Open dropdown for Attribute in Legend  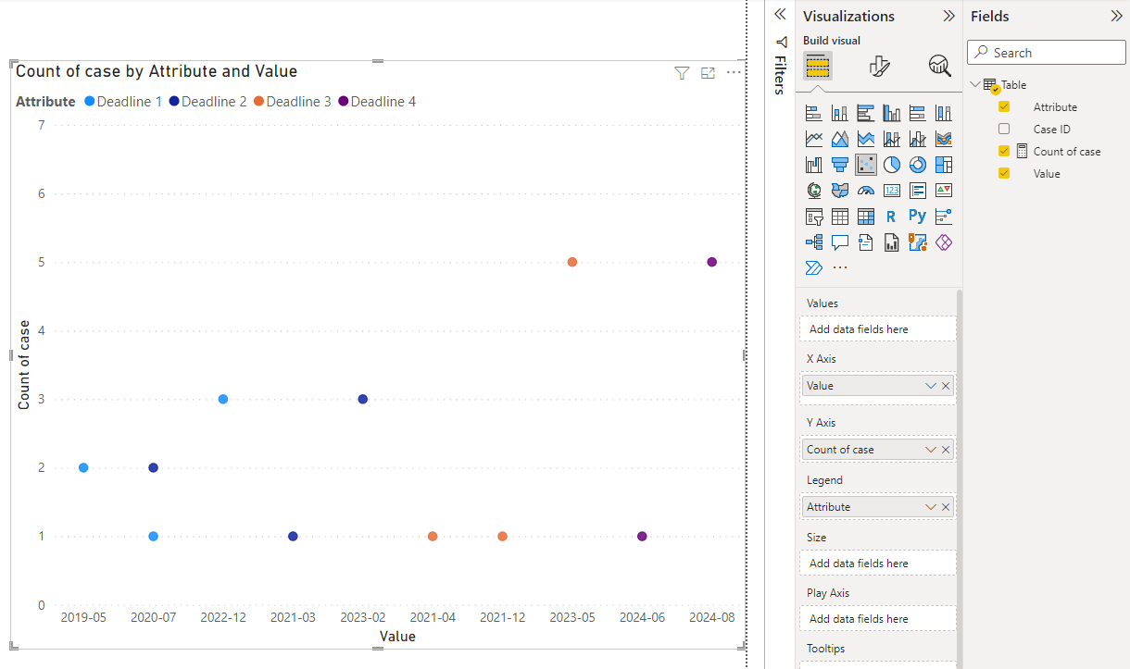coord(931,507)
